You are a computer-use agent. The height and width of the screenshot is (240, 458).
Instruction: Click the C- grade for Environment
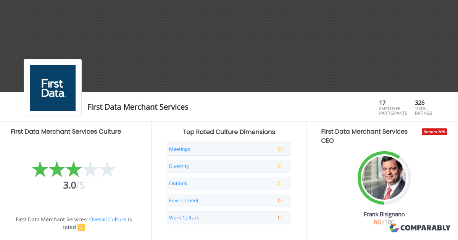pyautogui.click(x=280, y=200)
